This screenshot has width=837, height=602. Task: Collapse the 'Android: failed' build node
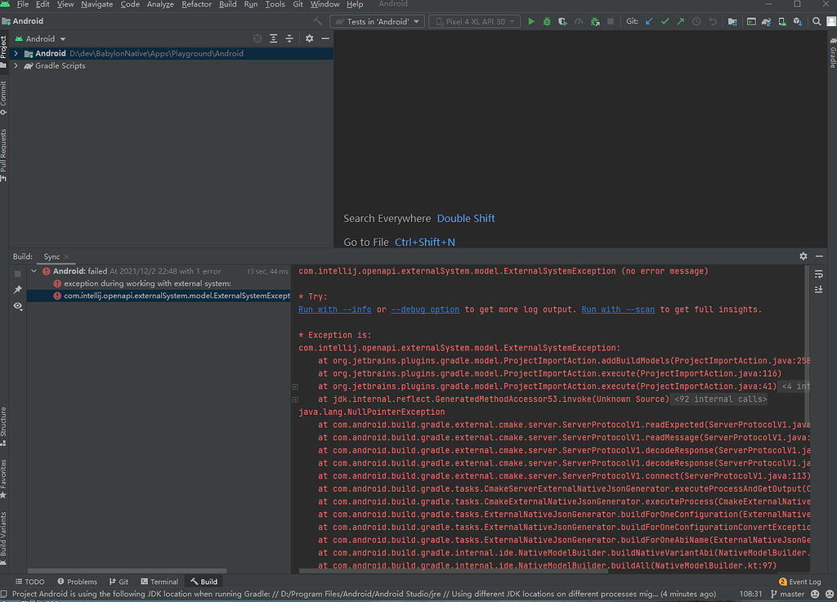(x=34, y=271)
